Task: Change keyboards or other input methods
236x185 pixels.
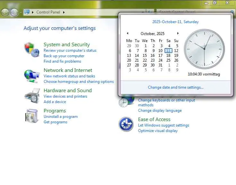Action: click(166, 102)
